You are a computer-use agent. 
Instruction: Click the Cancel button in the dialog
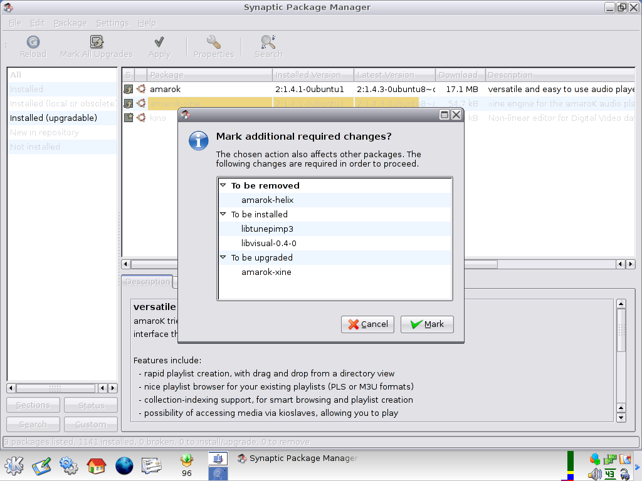(367, 324)
